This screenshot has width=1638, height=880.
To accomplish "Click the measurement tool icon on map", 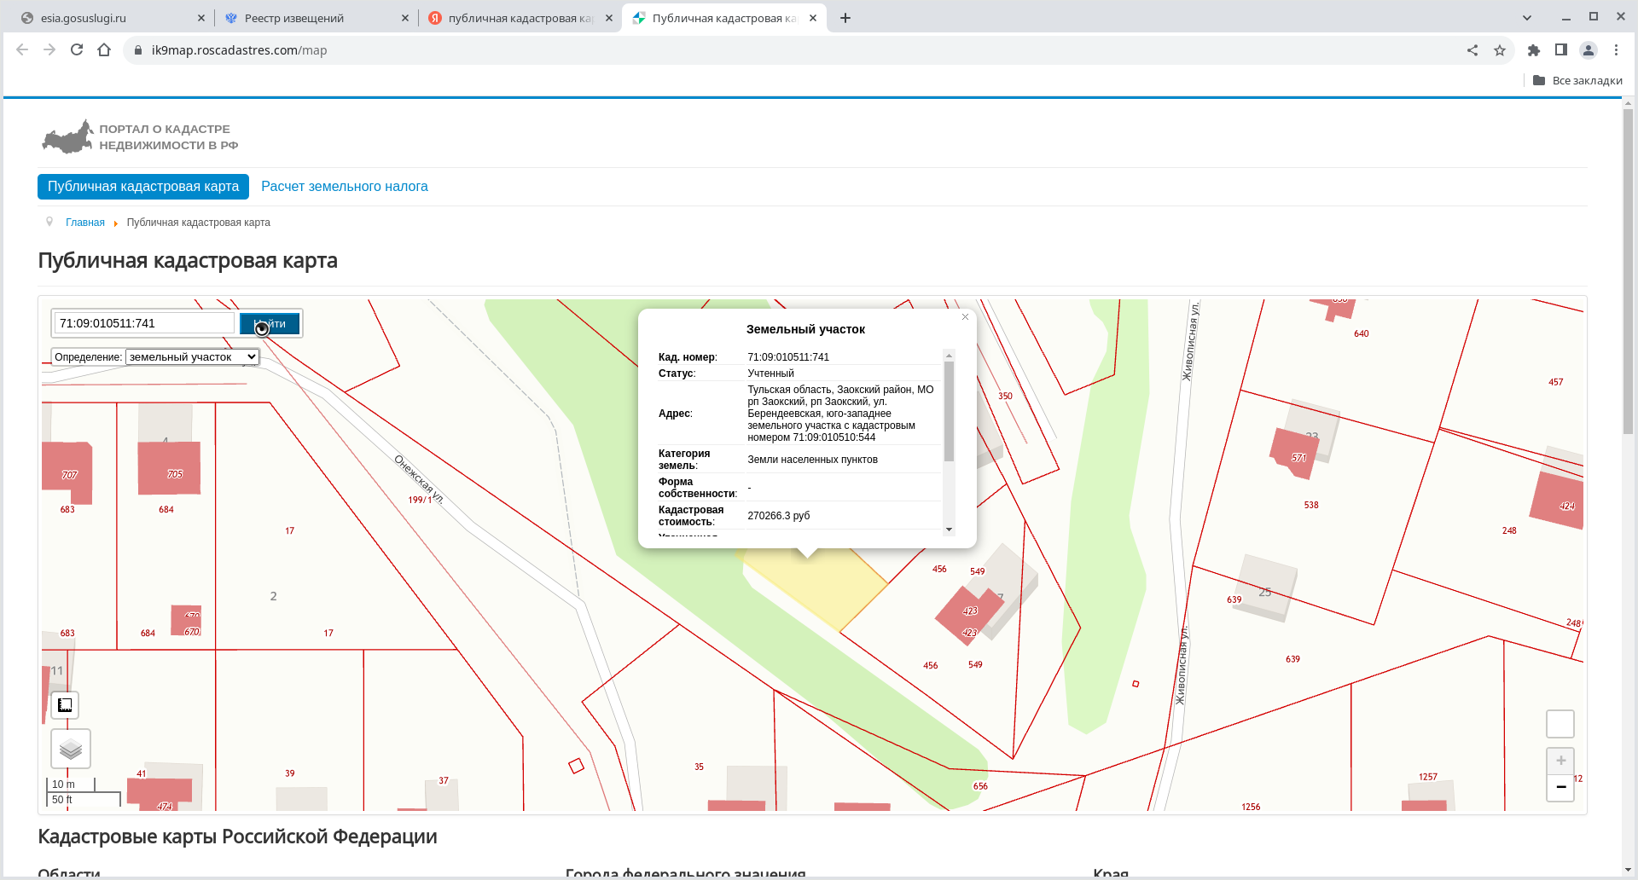I will (65, 705).
